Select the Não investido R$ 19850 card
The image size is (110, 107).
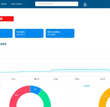tap(60, 33)
